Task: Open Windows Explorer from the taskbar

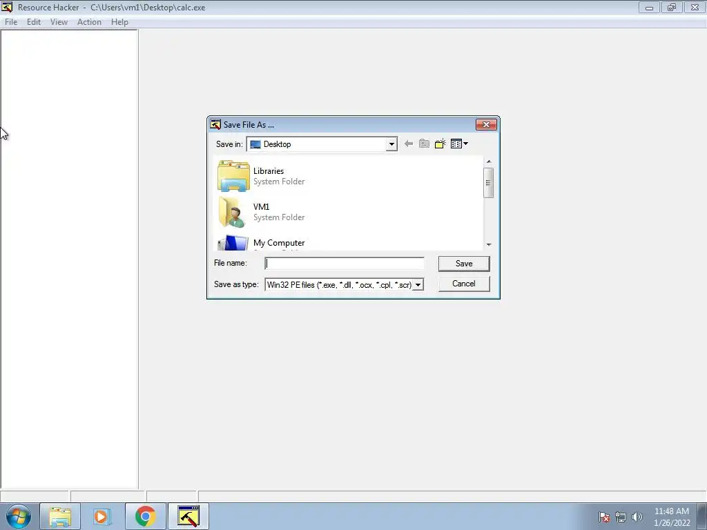Action: coord(60,516)
